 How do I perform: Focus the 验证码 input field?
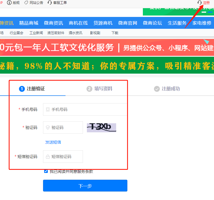[x=63, y=128]
